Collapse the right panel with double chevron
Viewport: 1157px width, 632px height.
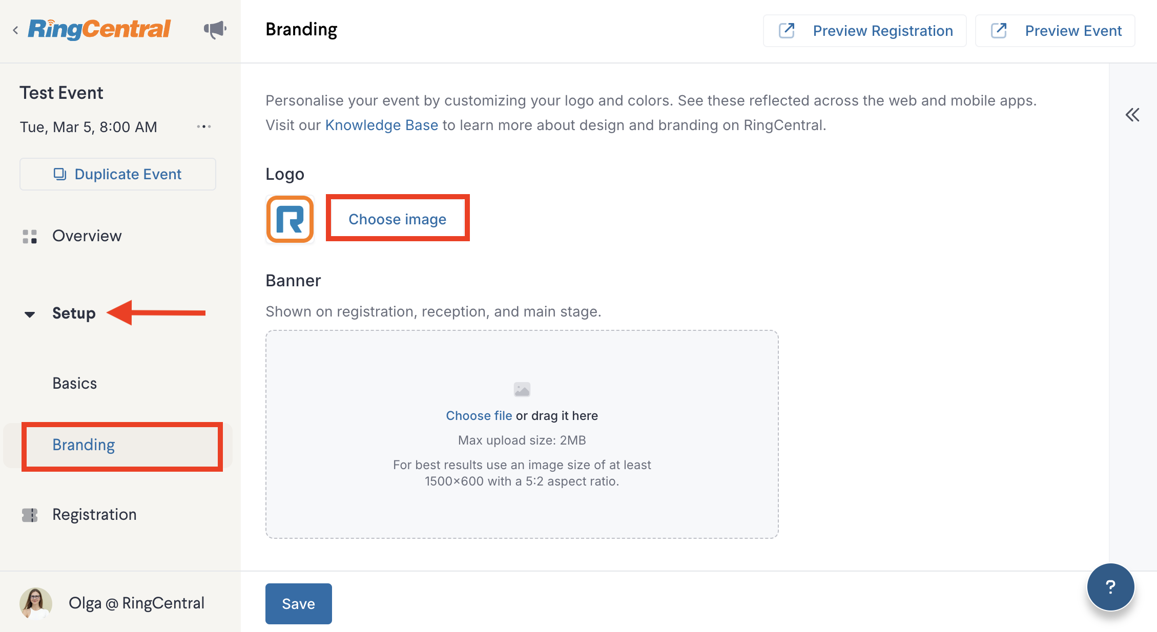coord(1132,115)
